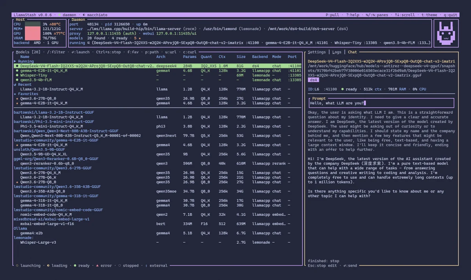Click the circular arrow icon beside Recent
Screen dimensions: 471x280
(x=15, y=84)
